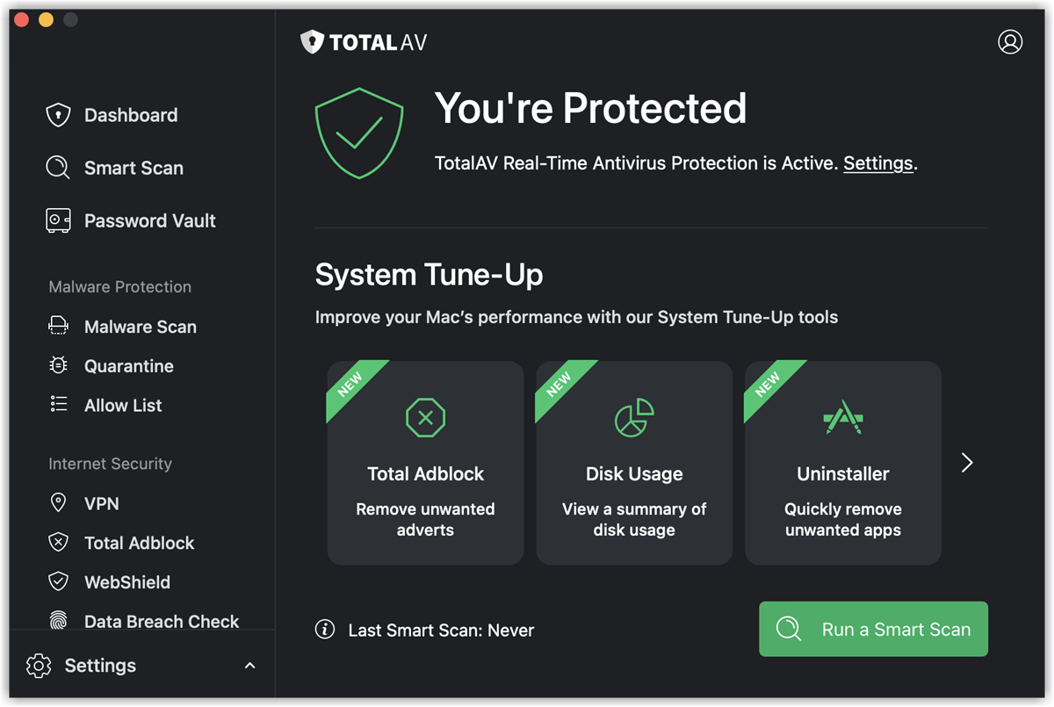Open the Uninstaller tune-up card
Image resolution: width=1054 pixels, height=707 pixels.
click(843, 463)
